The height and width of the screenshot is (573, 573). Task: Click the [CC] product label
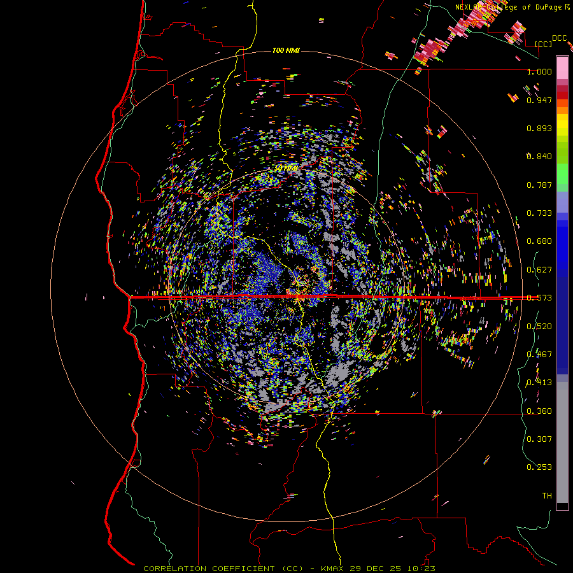[544, 44]
